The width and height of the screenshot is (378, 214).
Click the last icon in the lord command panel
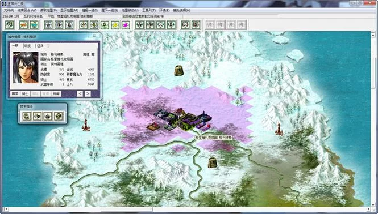click(x=59, y=116)
